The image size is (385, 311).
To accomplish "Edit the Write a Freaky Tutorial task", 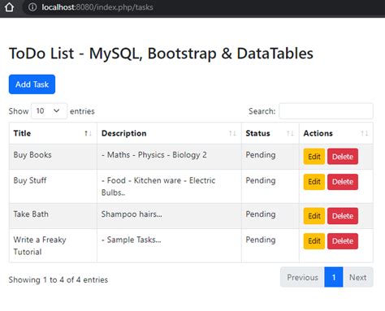I will 314,241.
